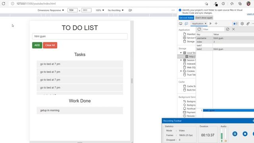
Task: Select the index row in storage table
Action: [x=225, y=42]
